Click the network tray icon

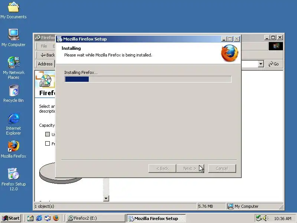click(x=259, y=218)
